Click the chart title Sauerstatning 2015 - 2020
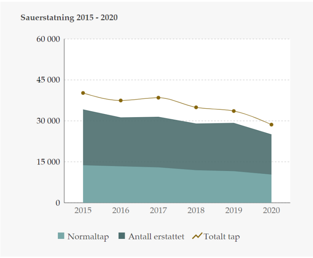 [x=69, y=17]
